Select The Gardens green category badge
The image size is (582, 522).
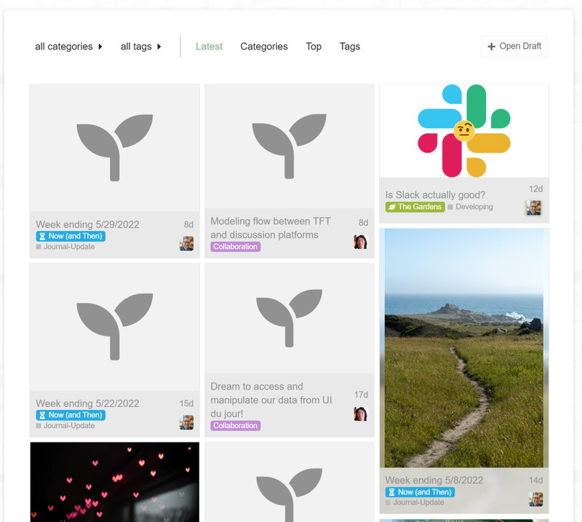[x=415, y=207]
